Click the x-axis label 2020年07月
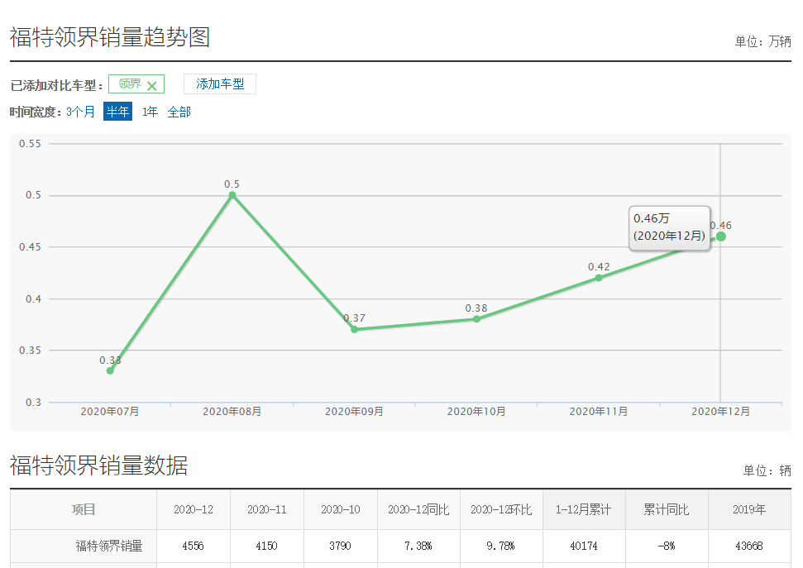This screenshot has height=568, width=803. [x=110, y=411]
